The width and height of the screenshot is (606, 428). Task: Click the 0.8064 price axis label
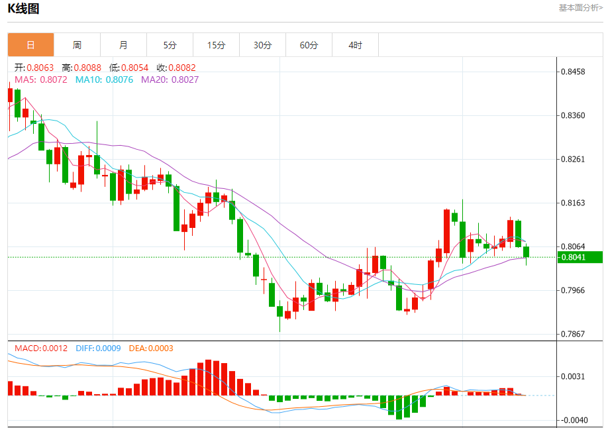573,246
